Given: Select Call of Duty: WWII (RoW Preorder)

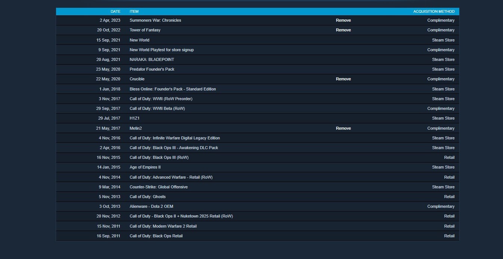Looking at the screenshot, I should click(161, 99).
